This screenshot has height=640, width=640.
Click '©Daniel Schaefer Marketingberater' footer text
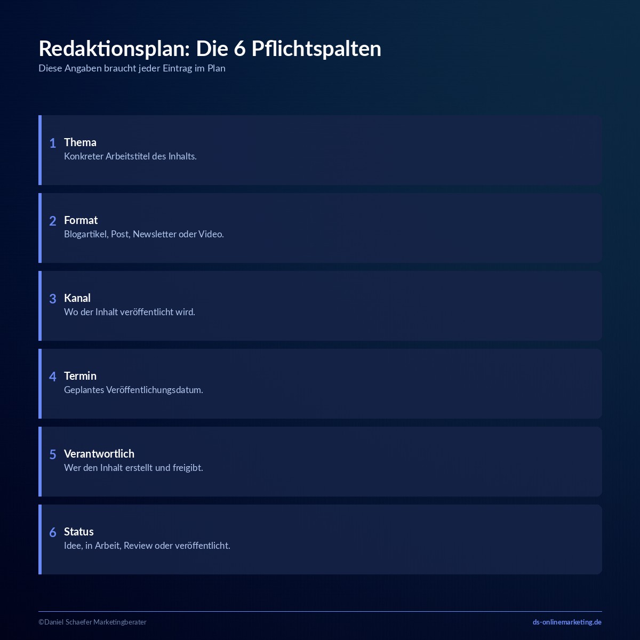(x=92, y=622)
